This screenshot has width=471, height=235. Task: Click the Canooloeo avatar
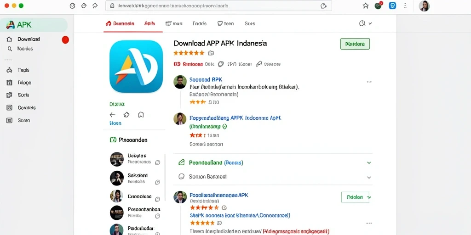(x=116, y=196)
